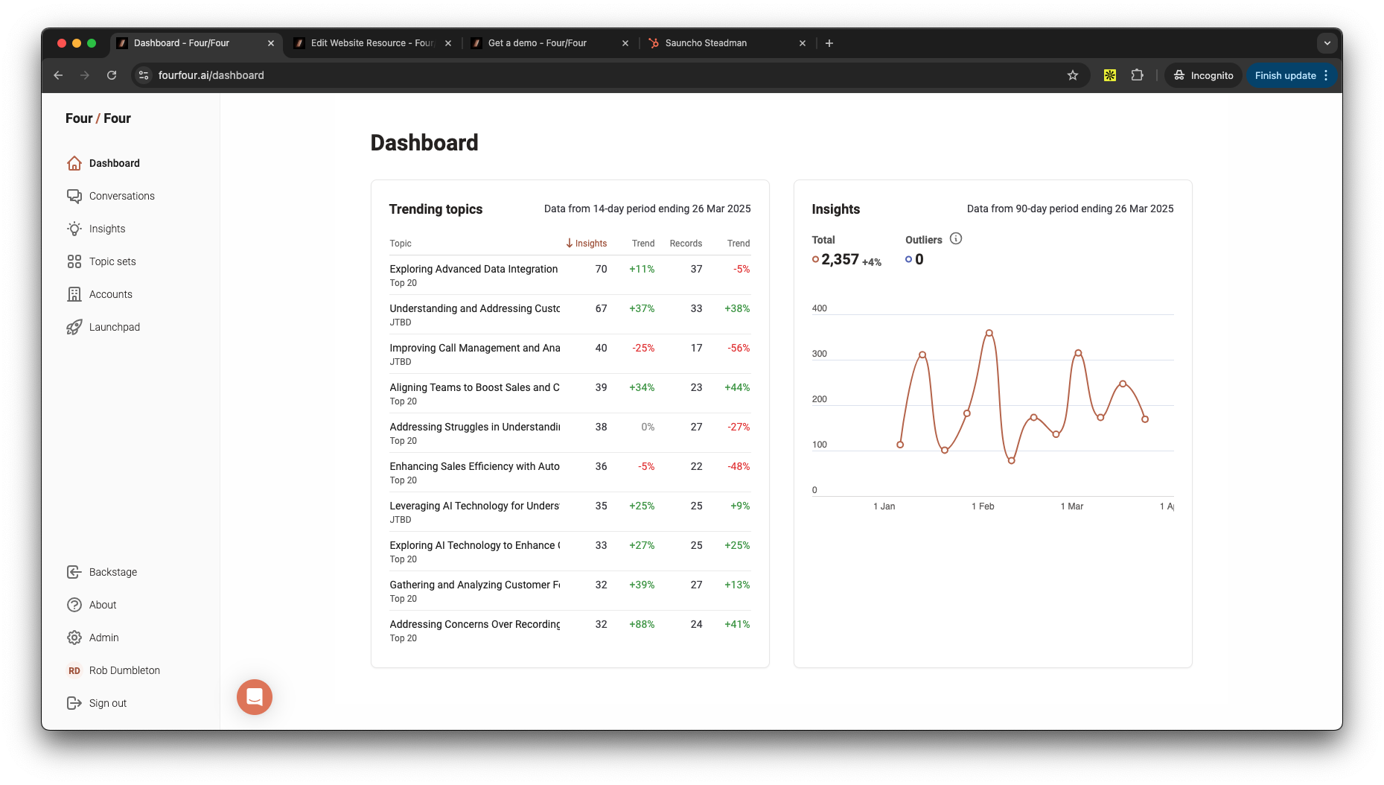Open Launchpad rocket icon
The height and width of the screenshot is (785, 1384).
pyautogui.click(x=74, y=327)
